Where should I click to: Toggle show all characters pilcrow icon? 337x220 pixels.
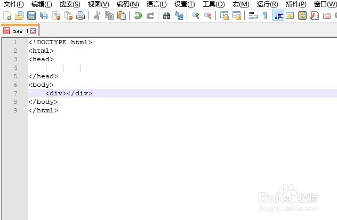pos(265,15)
